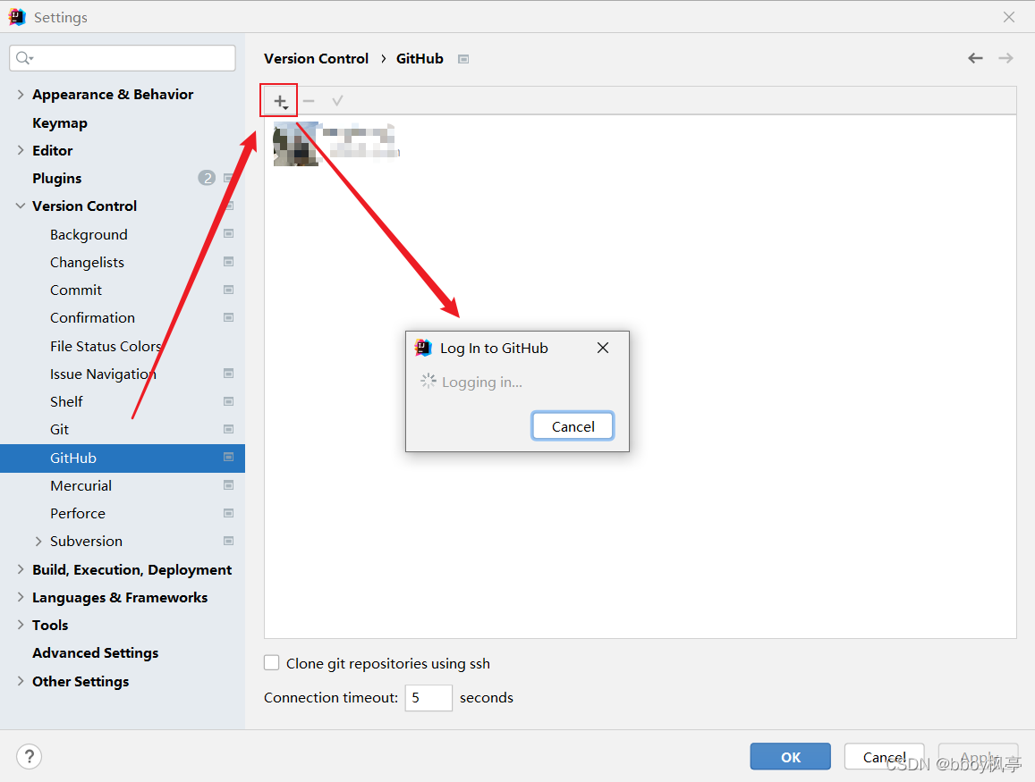Screen dimensions: 1035x782
Task: Go back with the left arrow icon
Action: [975, 59]
